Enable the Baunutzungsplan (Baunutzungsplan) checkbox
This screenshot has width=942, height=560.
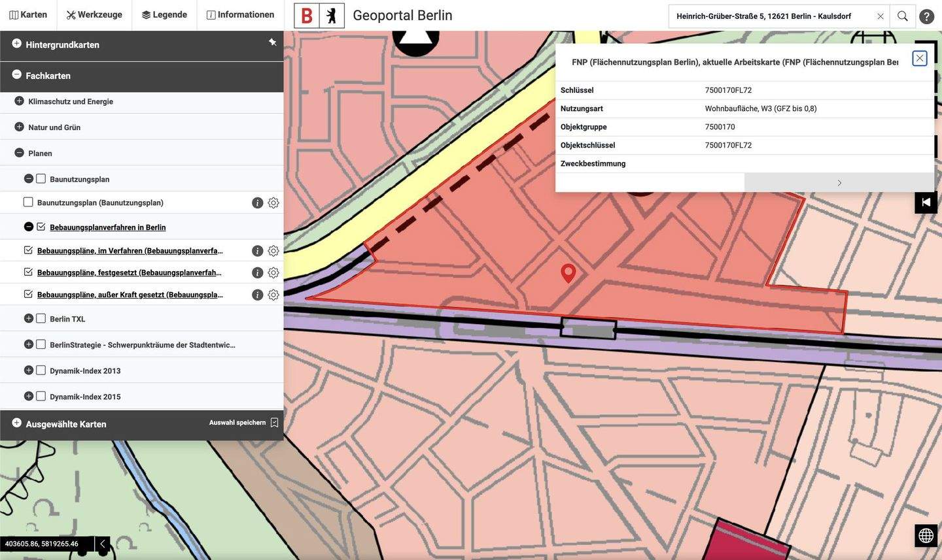(x=28, y=203)
